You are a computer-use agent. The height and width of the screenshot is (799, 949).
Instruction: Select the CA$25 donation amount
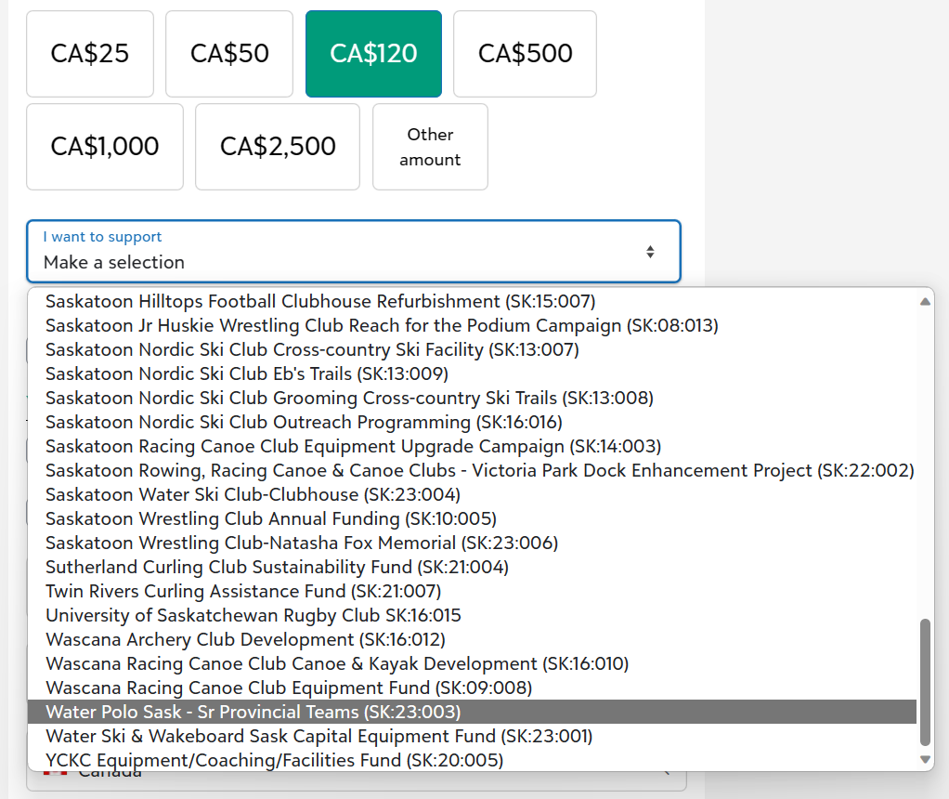pos(89,54)
